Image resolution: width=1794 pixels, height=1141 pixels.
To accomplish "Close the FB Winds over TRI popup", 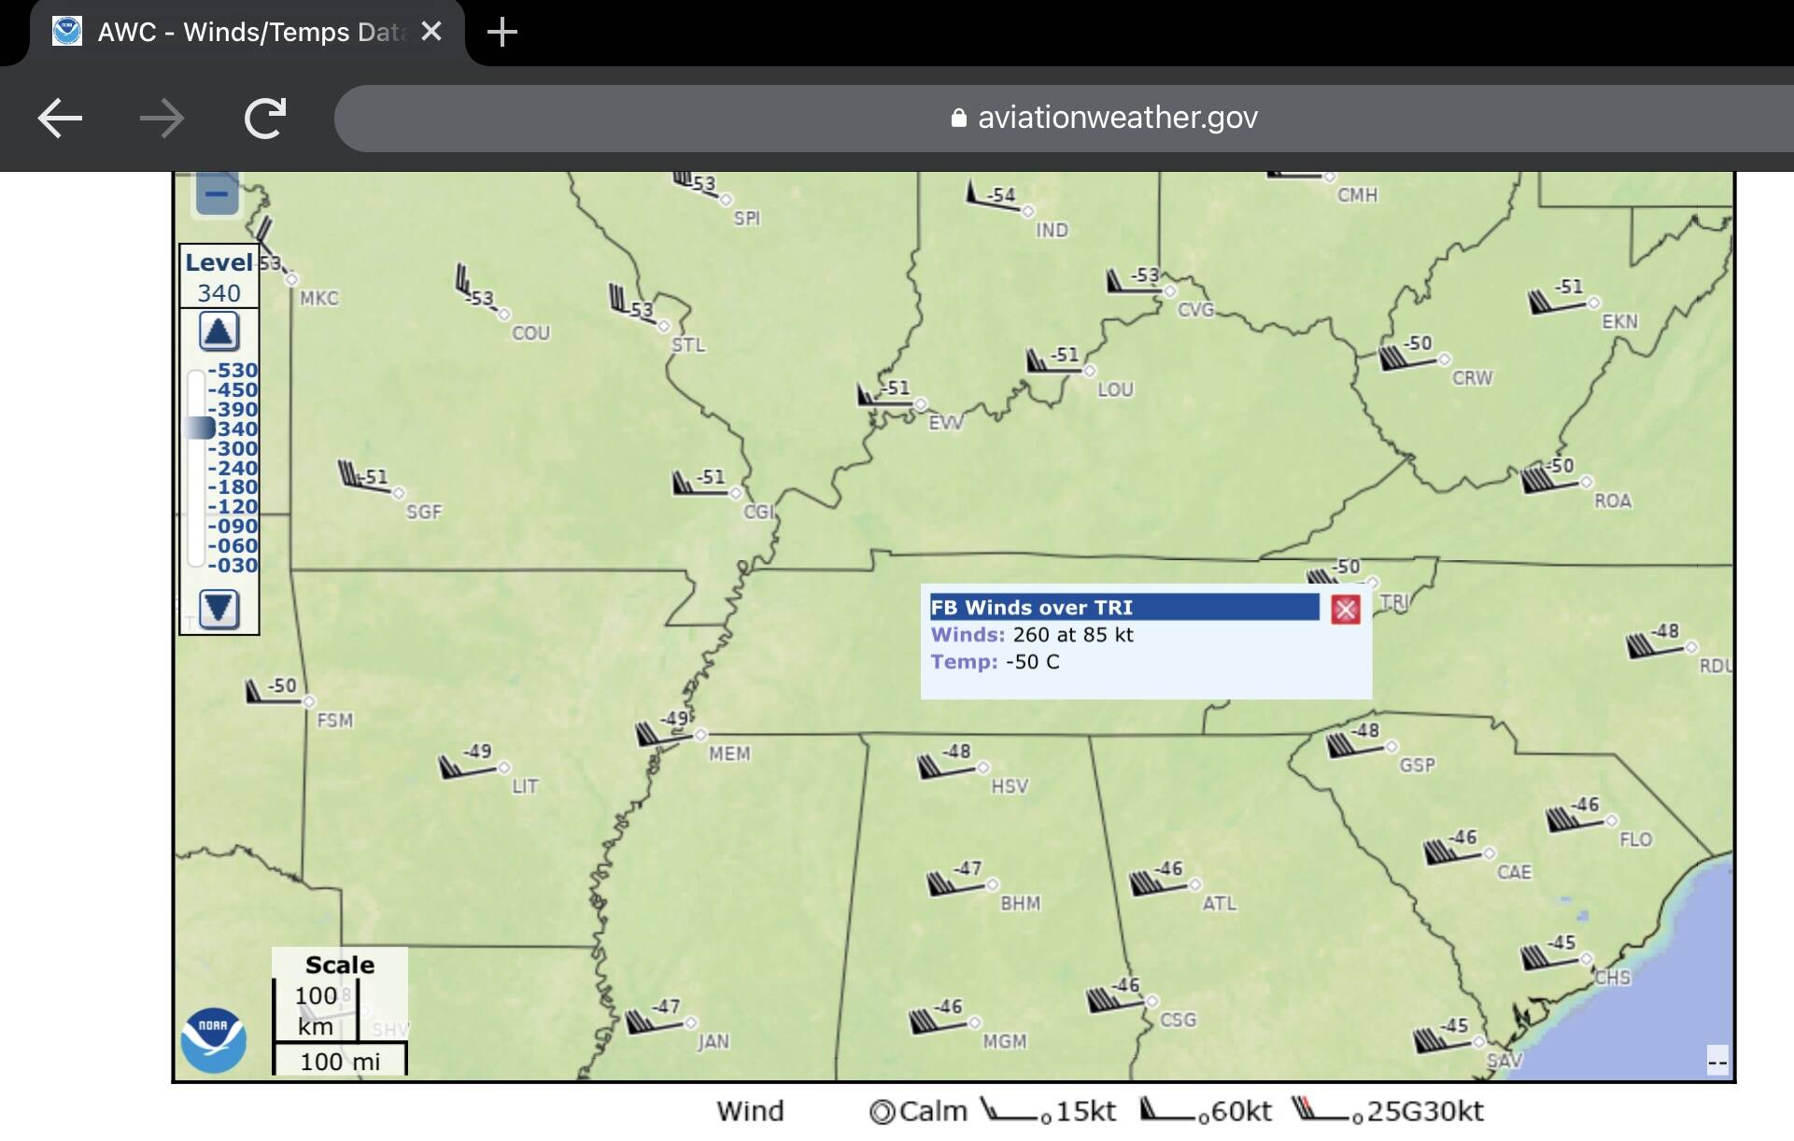I will pos(1345,610).
